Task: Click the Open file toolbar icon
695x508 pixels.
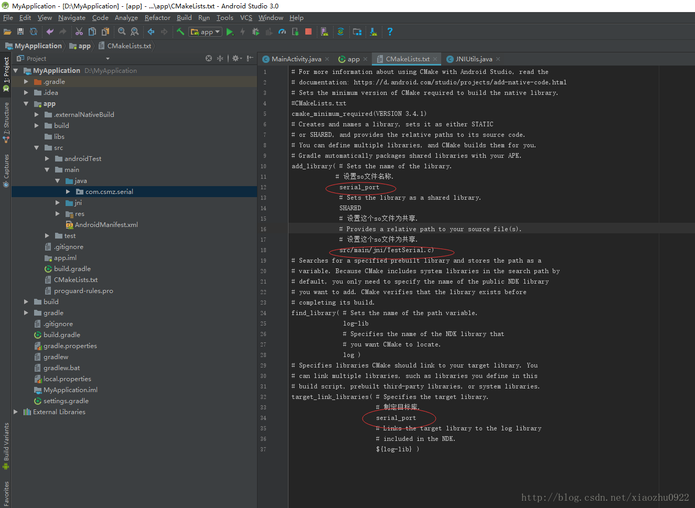Action: point(7,32)
